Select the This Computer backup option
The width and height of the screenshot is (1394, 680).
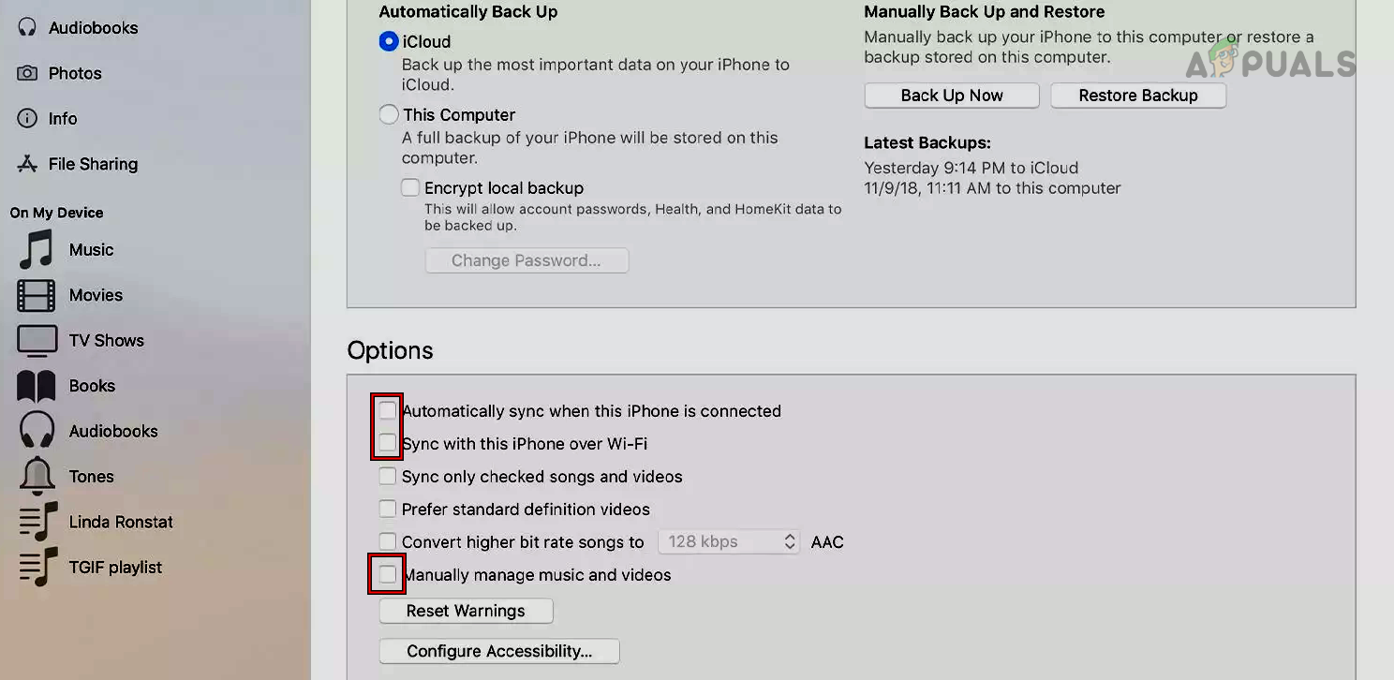388,114
